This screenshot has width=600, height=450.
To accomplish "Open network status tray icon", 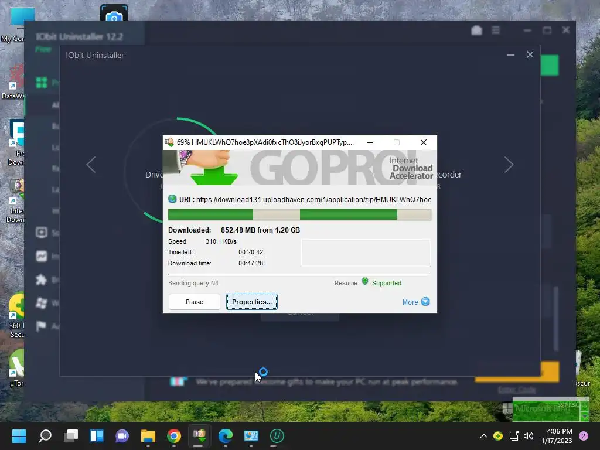I will pos(514,436).
